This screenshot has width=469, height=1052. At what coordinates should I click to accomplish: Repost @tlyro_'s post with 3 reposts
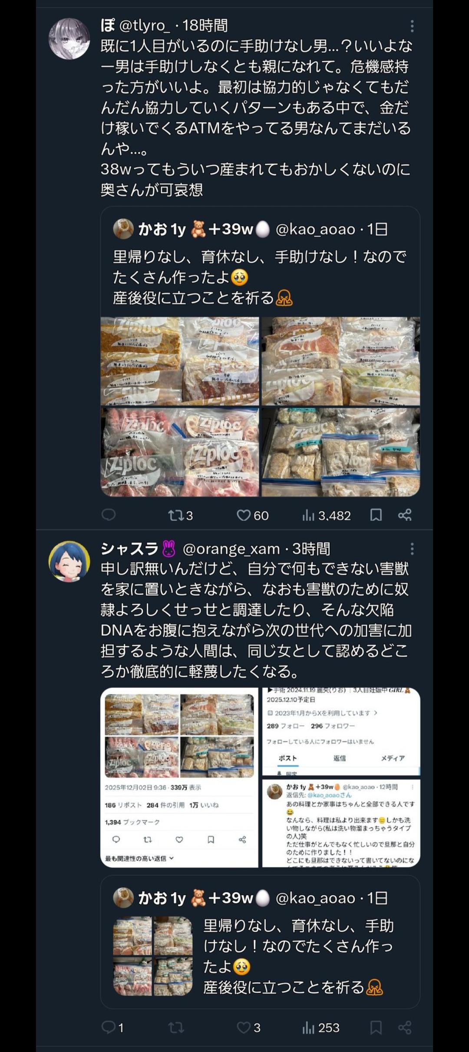180,515
